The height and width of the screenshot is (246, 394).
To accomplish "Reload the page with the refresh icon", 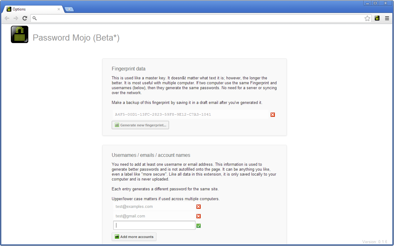I will click(x=25, y=18).
